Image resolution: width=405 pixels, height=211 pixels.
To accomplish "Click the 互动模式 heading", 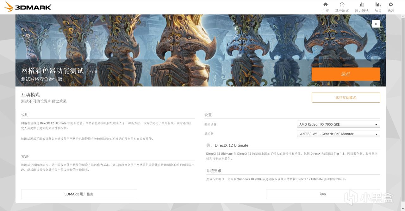I will click(x=30, y=94).
